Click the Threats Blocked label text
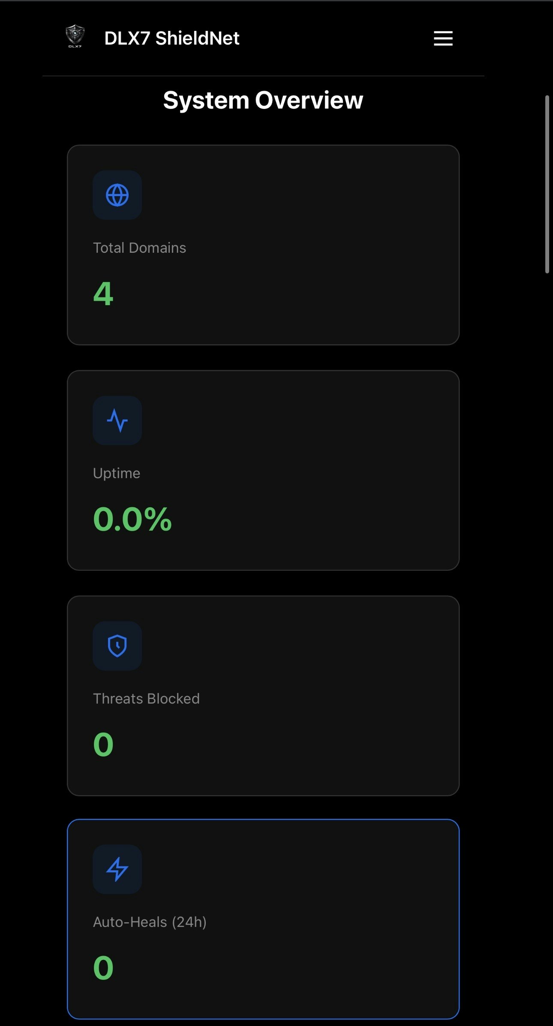 coord(146,699)
